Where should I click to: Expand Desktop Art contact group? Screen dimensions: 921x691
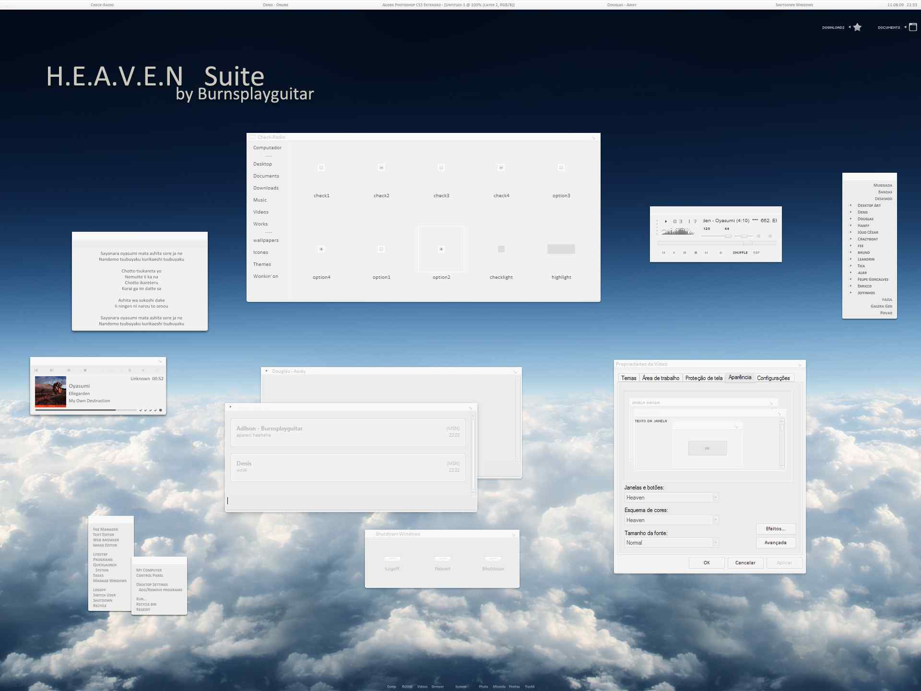coord(850,205)
